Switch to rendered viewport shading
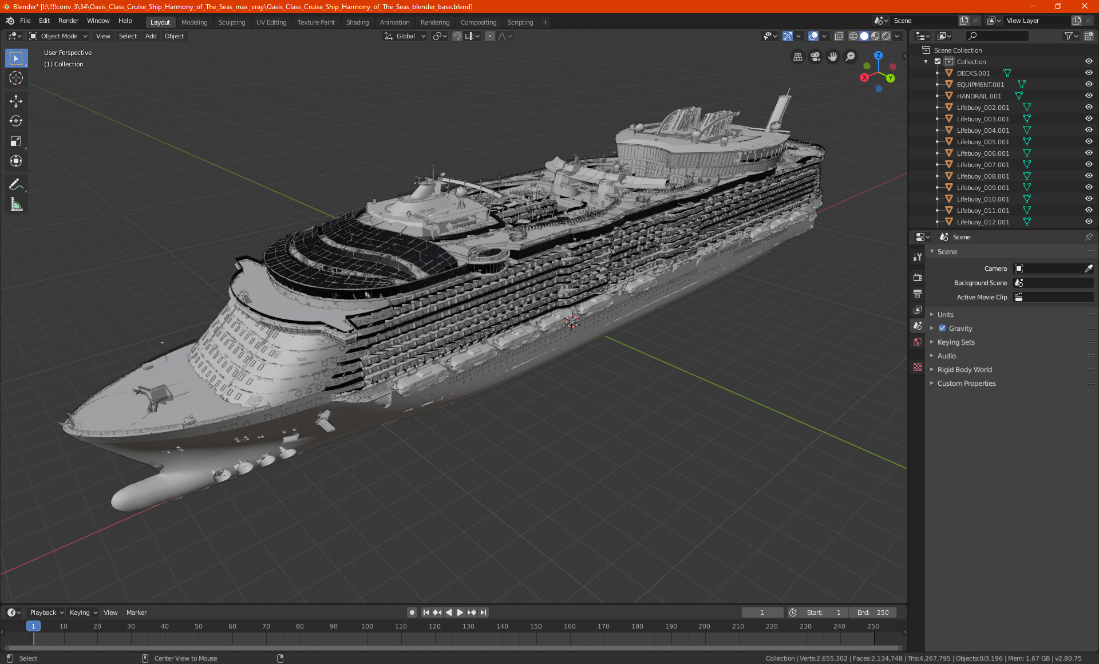Screen dimensions: 1099x664 pos(886,36)
